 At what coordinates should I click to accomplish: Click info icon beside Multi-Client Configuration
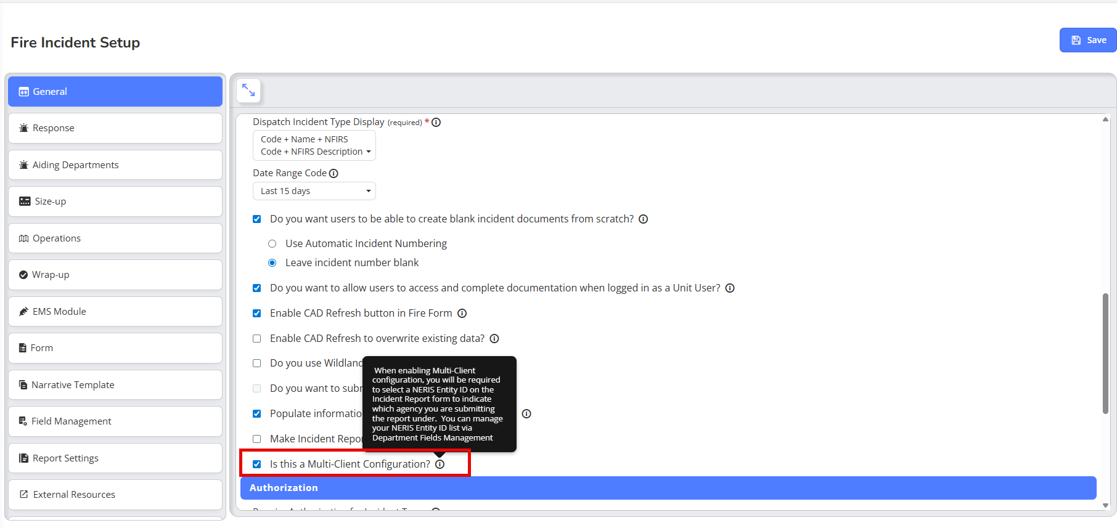click(x=440, y=464)
